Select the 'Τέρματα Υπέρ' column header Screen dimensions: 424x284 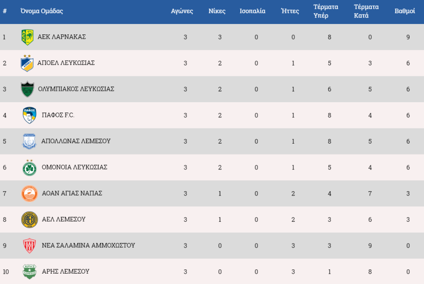pos(326,11)
